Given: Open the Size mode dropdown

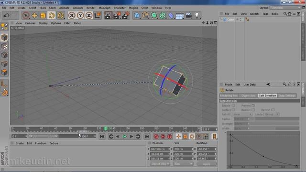Looking at the screenshot, I should pos(183,164).
